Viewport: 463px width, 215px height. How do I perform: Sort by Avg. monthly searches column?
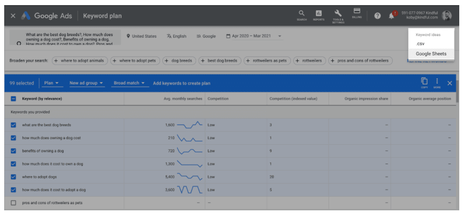[183, 99]
